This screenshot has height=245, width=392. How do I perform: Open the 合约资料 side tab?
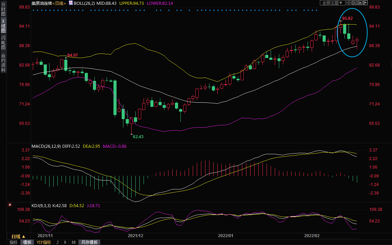coord(3,63)
